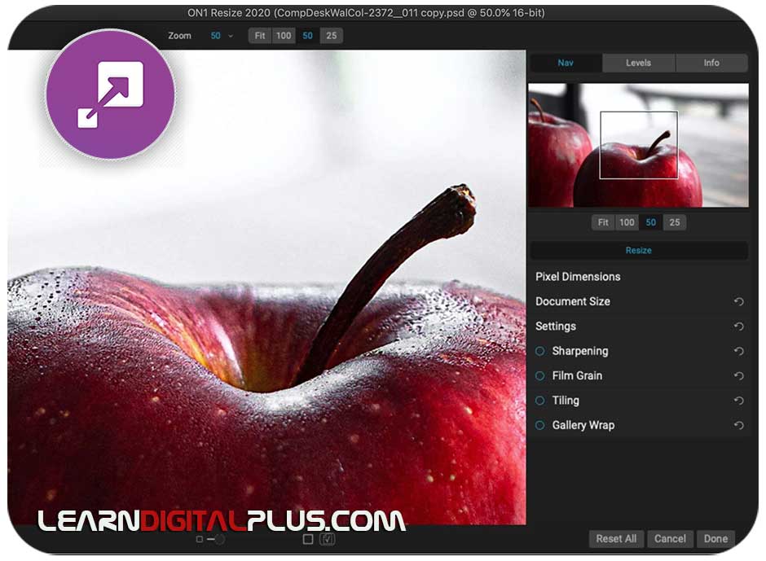This screenshot has height=561, width=766.
Task: Expand the Gallery Wrap section label
Action: coord(583,425)
